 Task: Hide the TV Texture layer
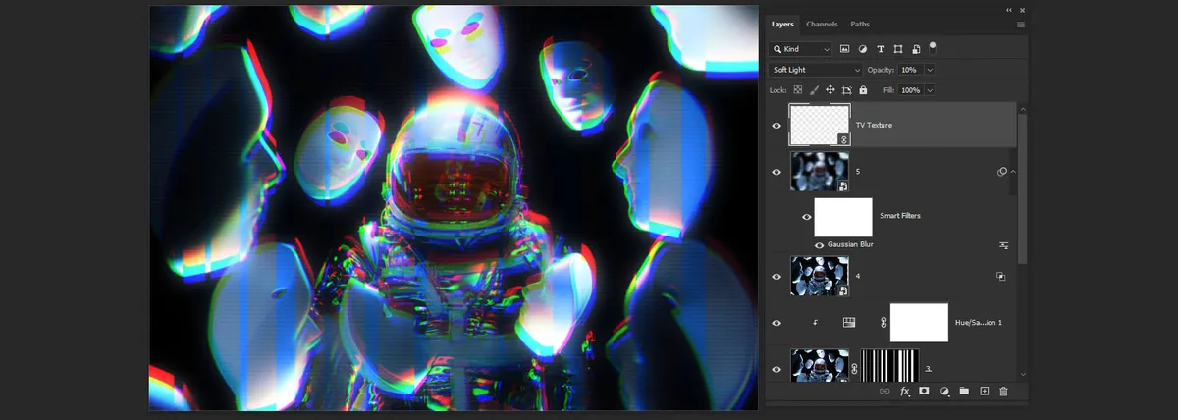coord(776,126)
